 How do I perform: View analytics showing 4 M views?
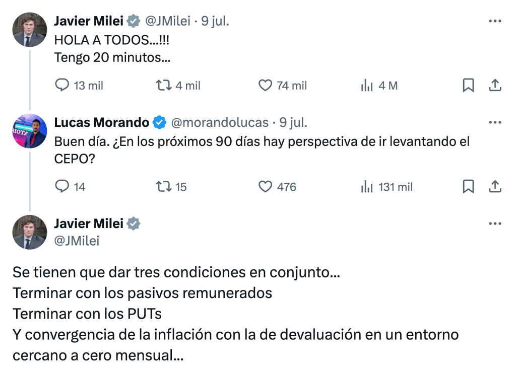(366, 86)
